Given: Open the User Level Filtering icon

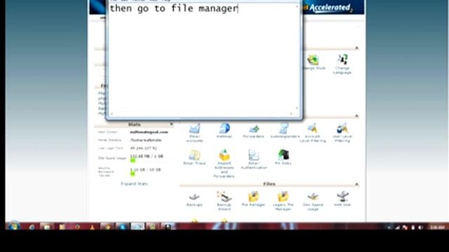Looking at the screenshot, I should coord(342,128).
